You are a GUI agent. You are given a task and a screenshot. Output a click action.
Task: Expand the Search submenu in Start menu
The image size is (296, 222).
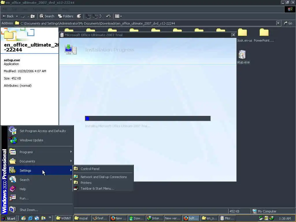(40, 180)
